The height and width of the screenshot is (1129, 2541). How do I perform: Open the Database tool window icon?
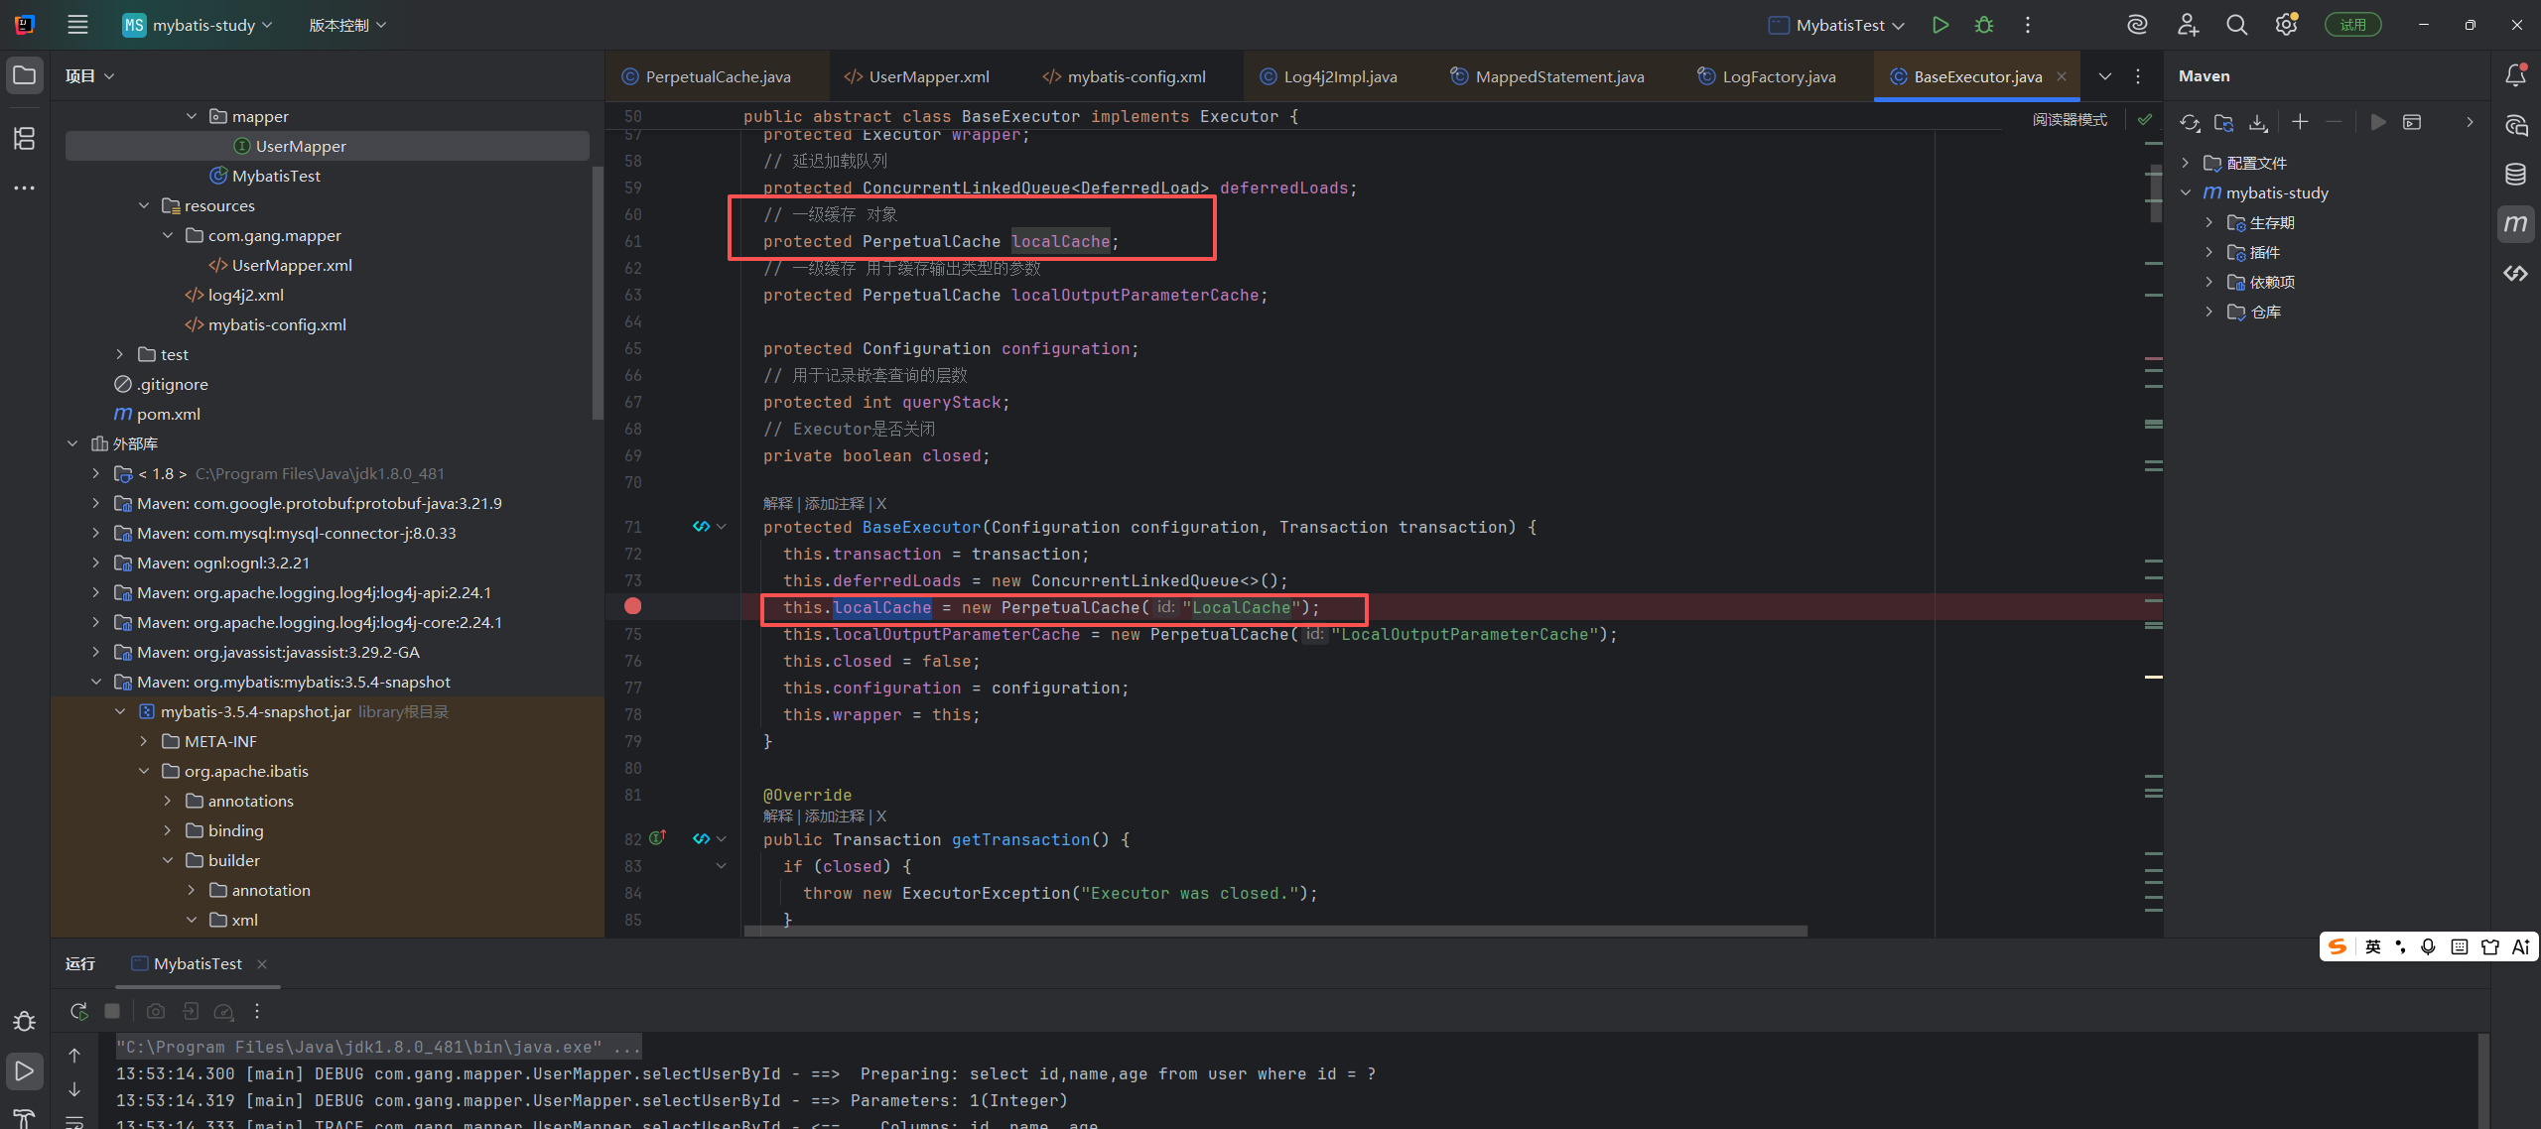(x=2515, y=175)
